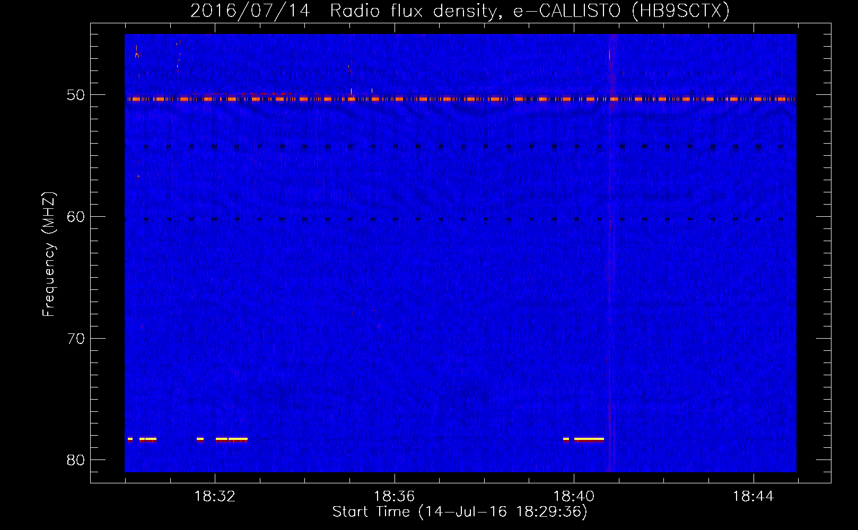Screen dimensions: 858x530
Task: Click the "Start Time (14-Jul-16 18:29:36)" label
Action: 460,512
